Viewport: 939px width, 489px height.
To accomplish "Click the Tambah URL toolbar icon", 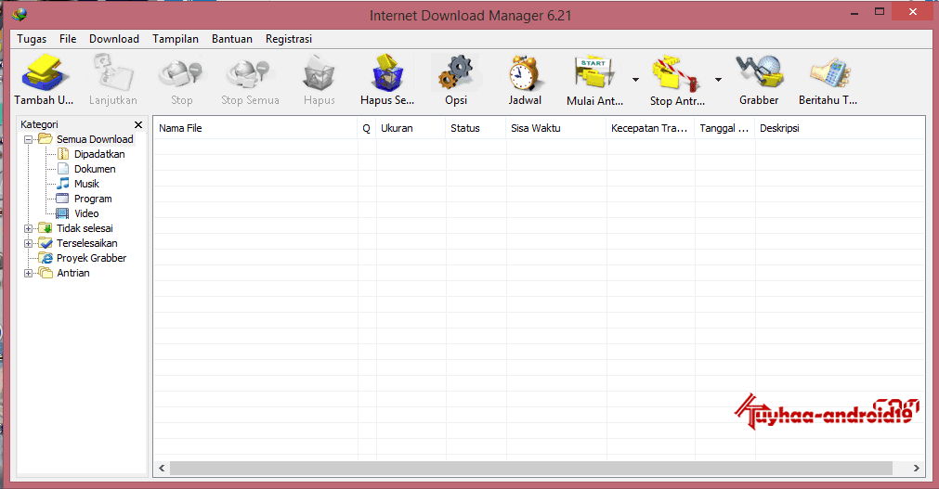I will coord(44,72).
